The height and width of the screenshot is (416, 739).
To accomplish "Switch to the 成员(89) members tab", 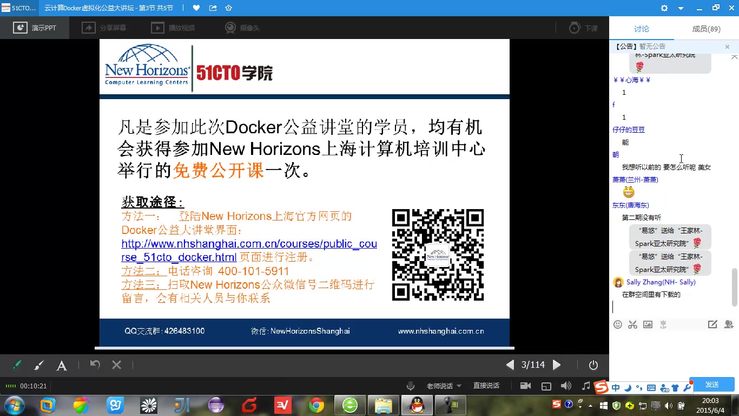I will pyautogui.click(x=705, y=29).
